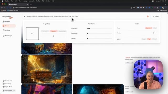Adjust the Stylization slider

click(x=99, y=28)
